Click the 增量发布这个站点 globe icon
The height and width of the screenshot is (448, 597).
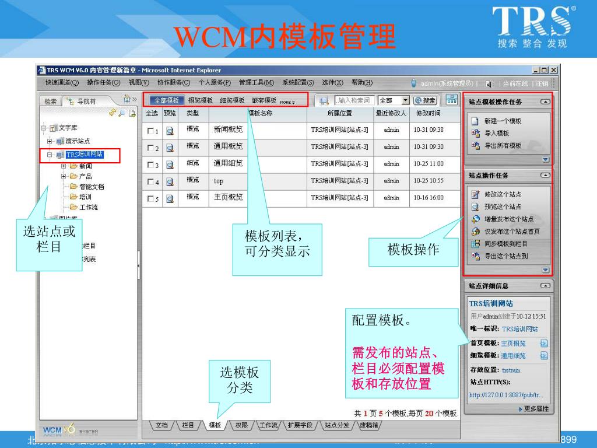tap(475, 219)
